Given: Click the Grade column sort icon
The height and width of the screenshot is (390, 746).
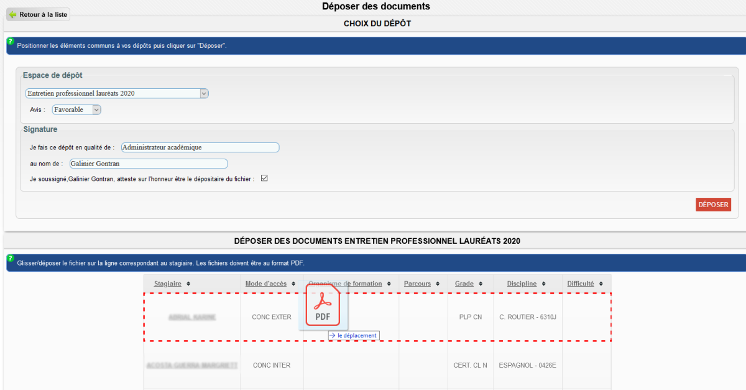Looking at the screenshot, I should [480, 284].
